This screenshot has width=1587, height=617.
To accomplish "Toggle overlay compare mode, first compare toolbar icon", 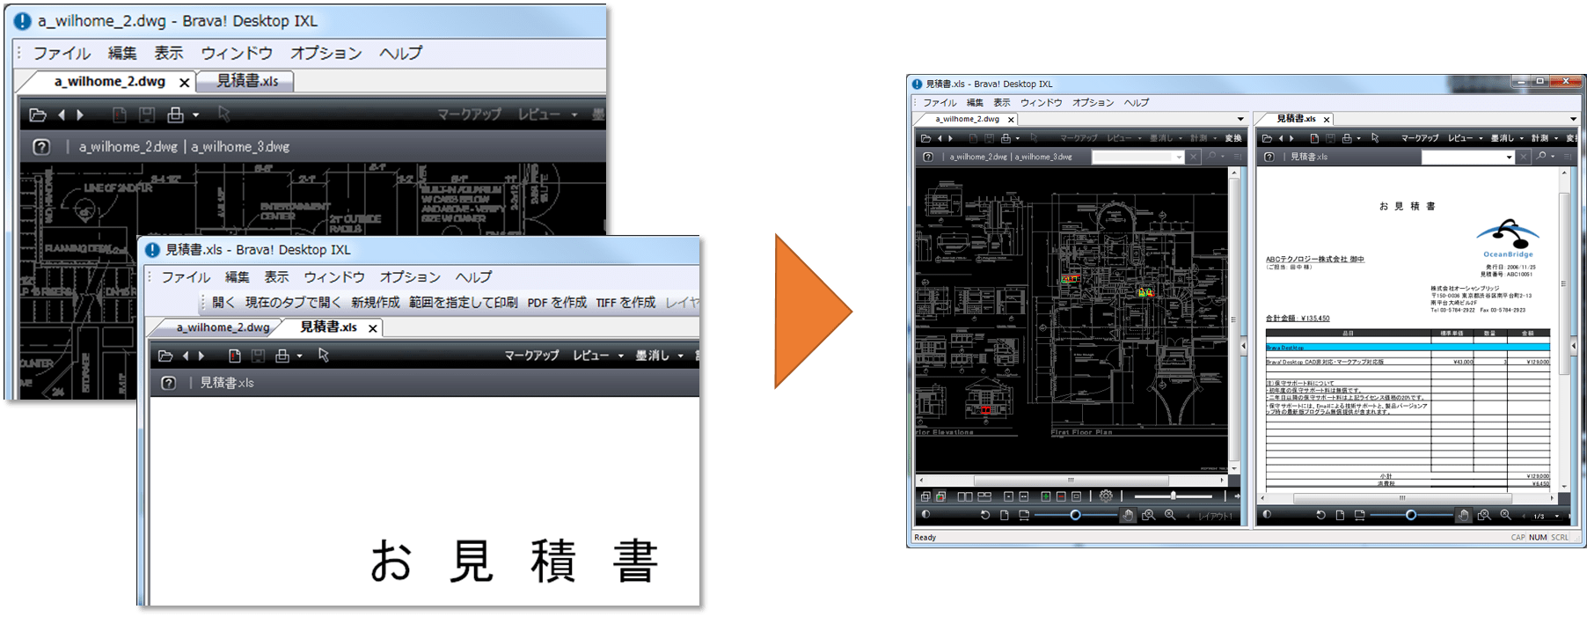I will pyautogui.click(x=925, y=496).
